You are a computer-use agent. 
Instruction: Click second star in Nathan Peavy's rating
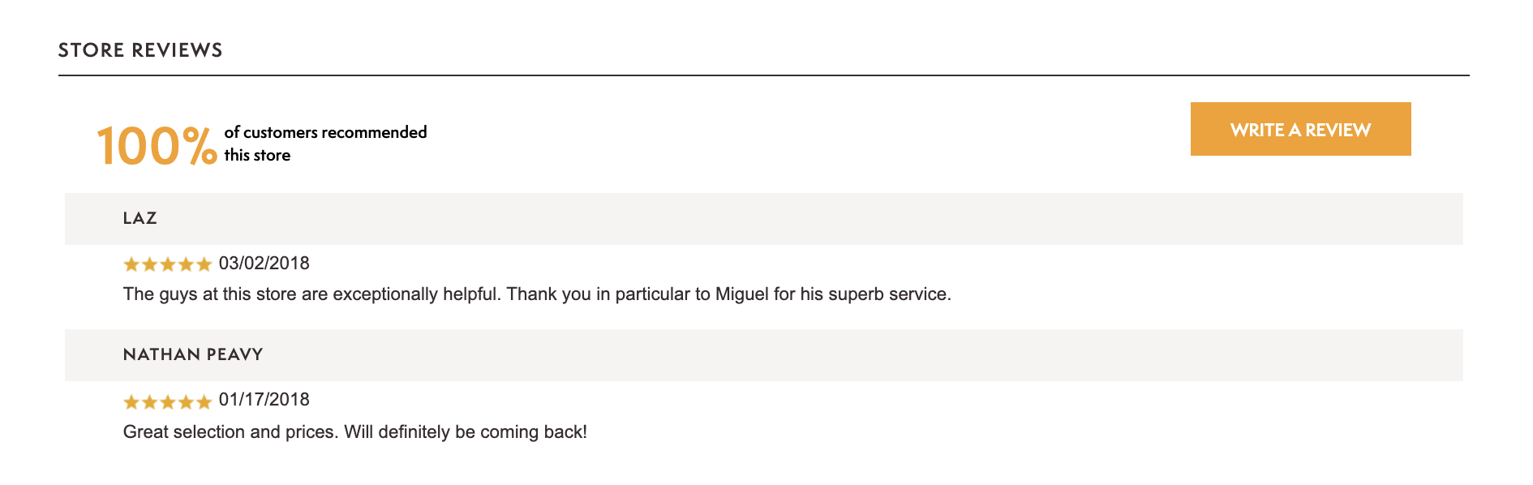[150, 401]
